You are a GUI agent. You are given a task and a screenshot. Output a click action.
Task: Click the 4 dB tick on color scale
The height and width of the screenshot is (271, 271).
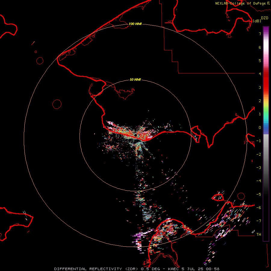tap(260, 74)
